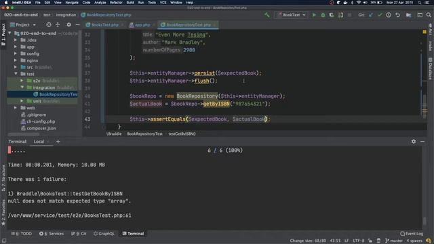Open the Analyze menu
Image resolution: width=434 pixels, height=244 pixels.
100,3
